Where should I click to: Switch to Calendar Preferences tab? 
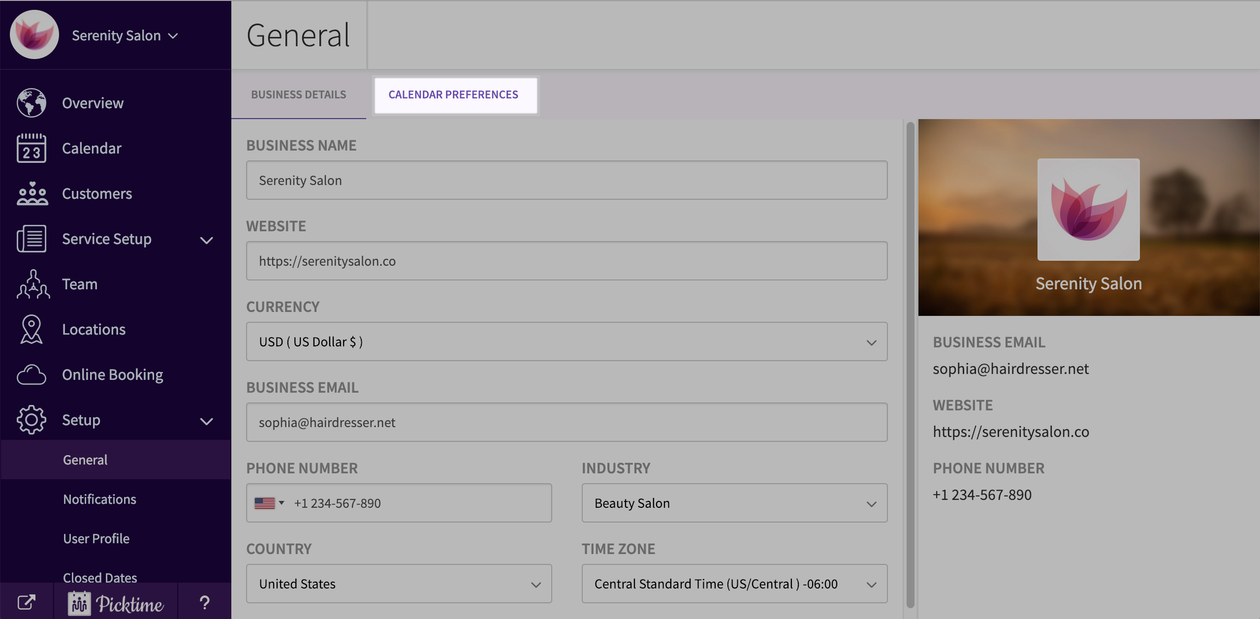(453, 94)
